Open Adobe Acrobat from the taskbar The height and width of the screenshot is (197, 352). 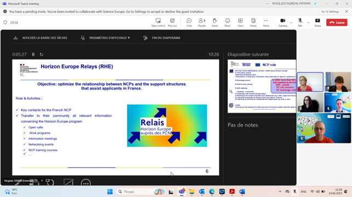click(x=232, y=192)
